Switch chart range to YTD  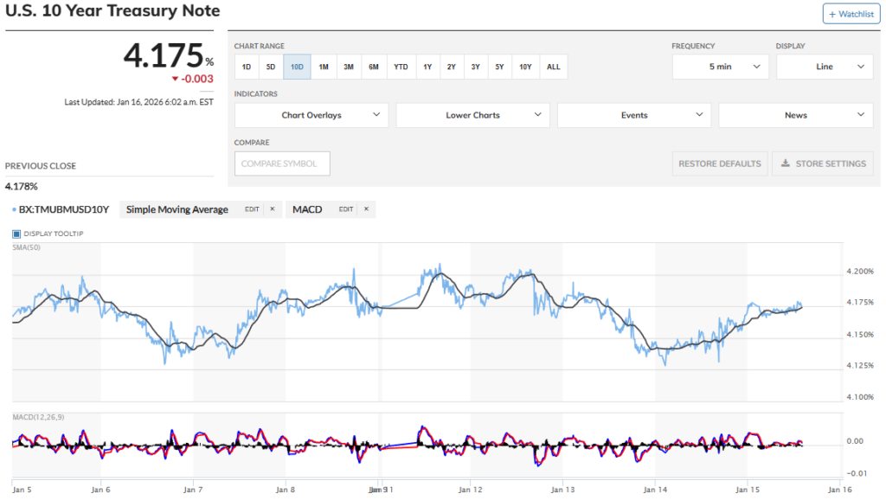coord(401,67)
